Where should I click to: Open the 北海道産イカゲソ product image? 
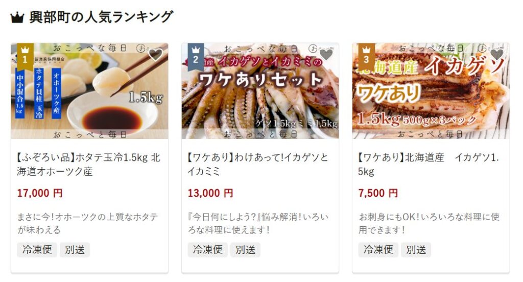pos(431,91)
